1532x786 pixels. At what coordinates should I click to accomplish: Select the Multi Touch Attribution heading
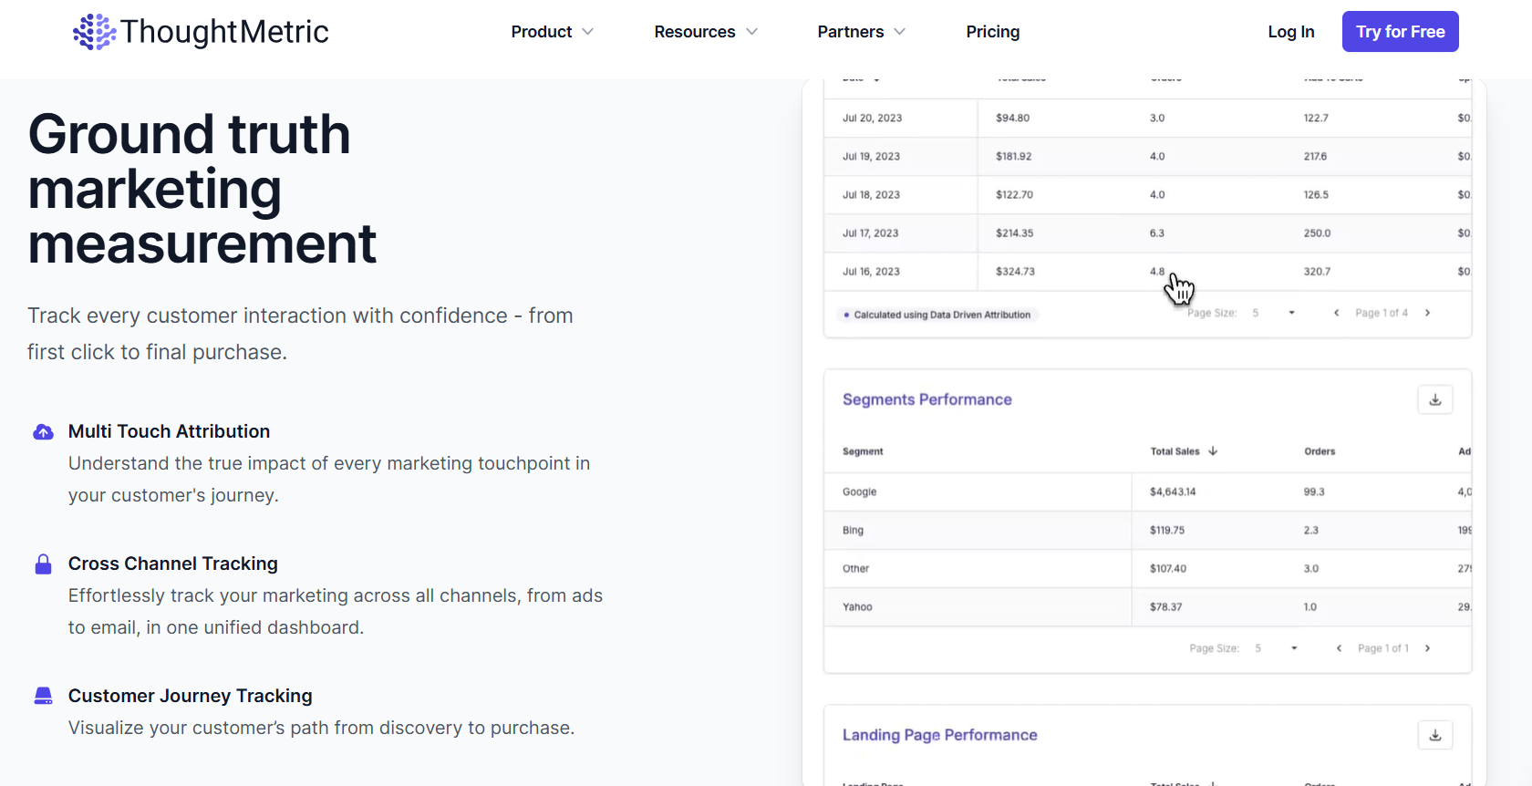click(169, 431)
